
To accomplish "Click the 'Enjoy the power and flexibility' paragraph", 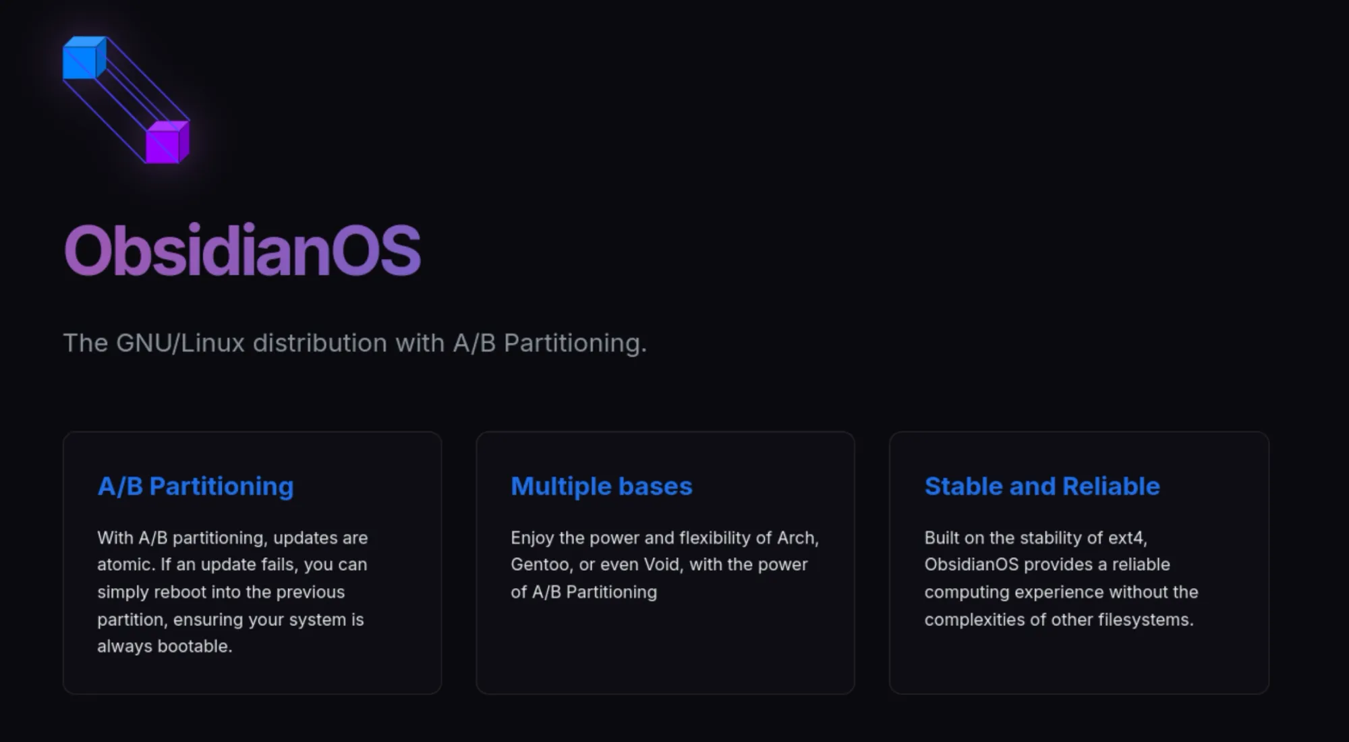I will pyautogui.click(x=664, y=565).
